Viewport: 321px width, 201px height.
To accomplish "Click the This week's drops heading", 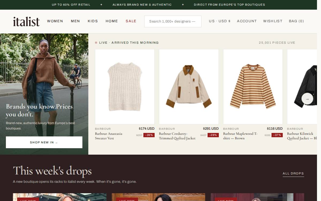I will click(52, 171).
